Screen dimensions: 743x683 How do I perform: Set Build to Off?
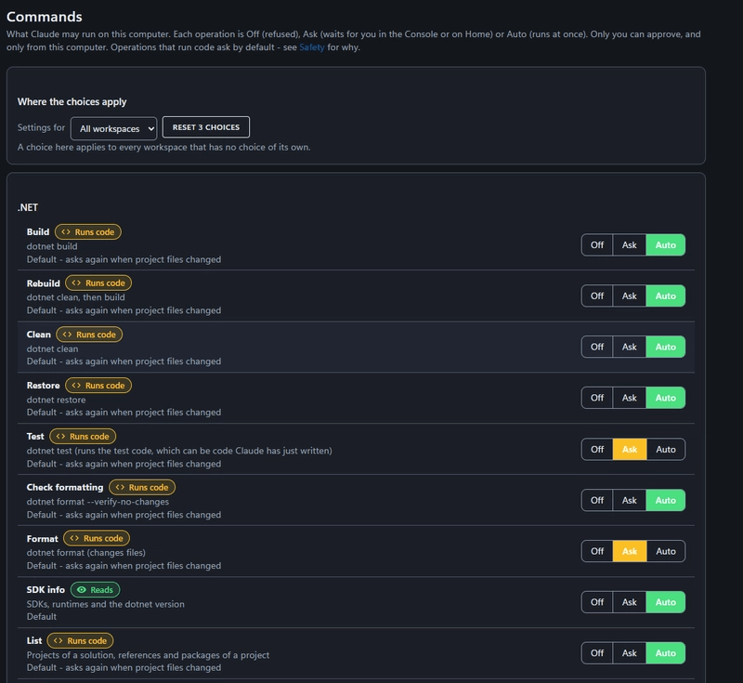(x=597, y=245)
